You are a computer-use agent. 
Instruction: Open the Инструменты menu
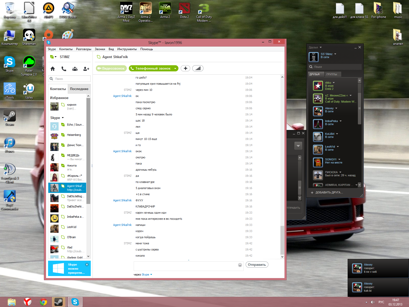tap(127, 49)
